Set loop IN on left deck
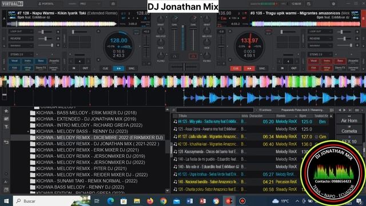366x206 pixels. coord(74,68)
